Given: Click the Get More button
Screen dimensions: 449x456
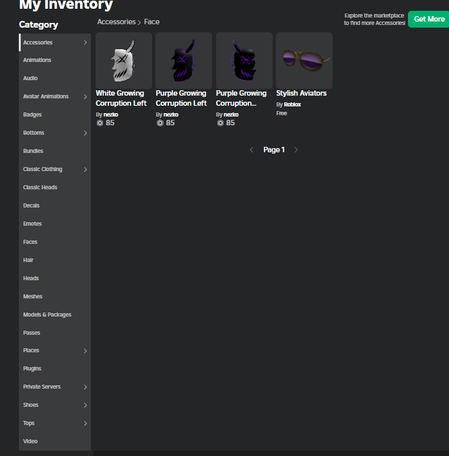Looking at the screenshot, I should (429, 19).
